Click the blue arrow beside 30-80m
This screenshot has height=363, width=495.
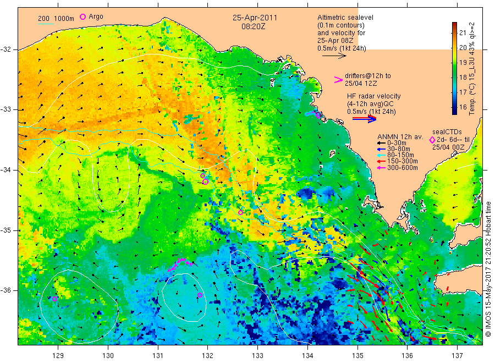click(x=381, y=149)
